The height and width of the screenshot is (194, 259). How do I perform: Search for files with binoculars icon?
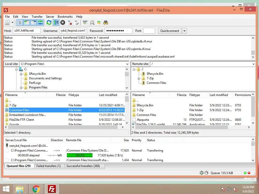pyautogui.click(x=106, y=22)
